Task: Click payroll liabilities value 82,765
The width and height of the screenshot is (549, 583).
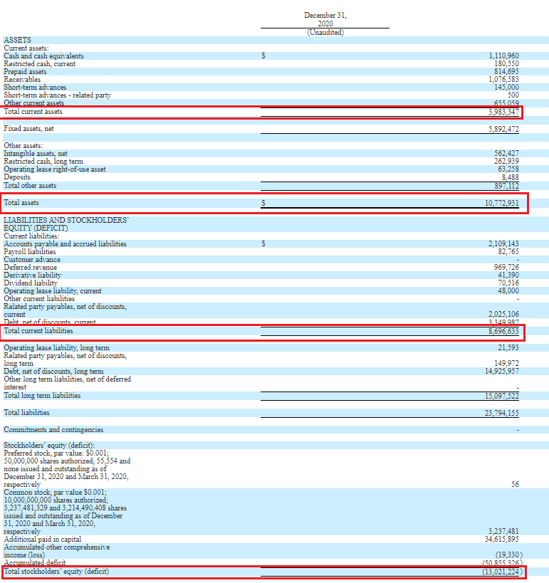Action: pyautogui.click(x=508, y=252)
